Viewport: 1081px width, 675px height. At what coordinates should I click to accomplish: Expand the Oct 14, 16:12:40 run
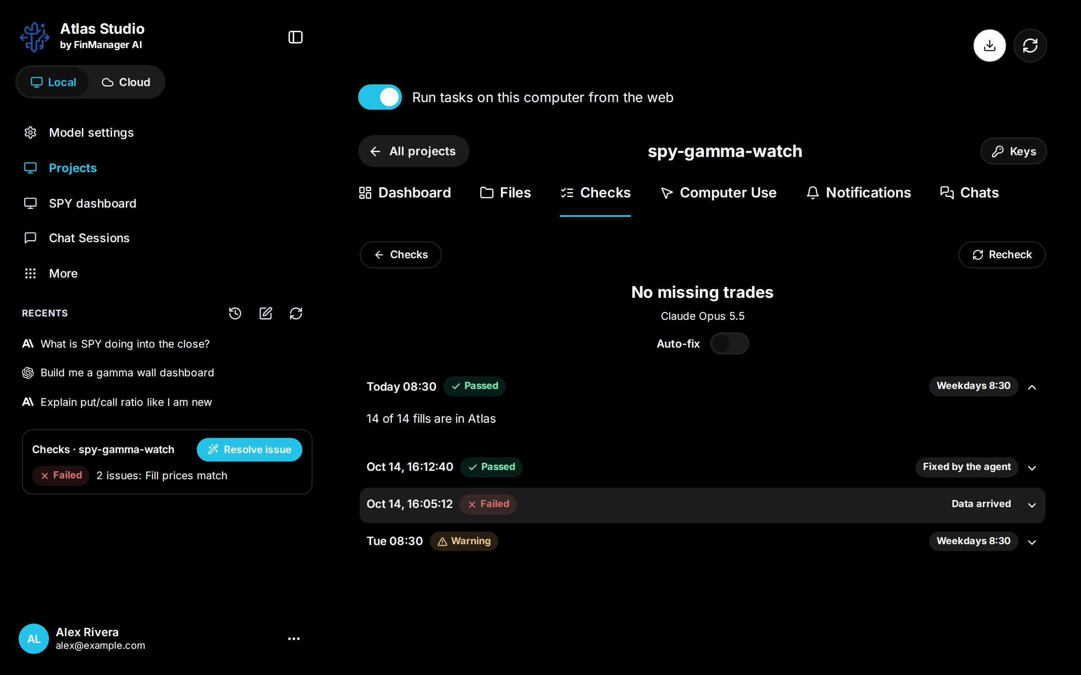click(1032, 468)
